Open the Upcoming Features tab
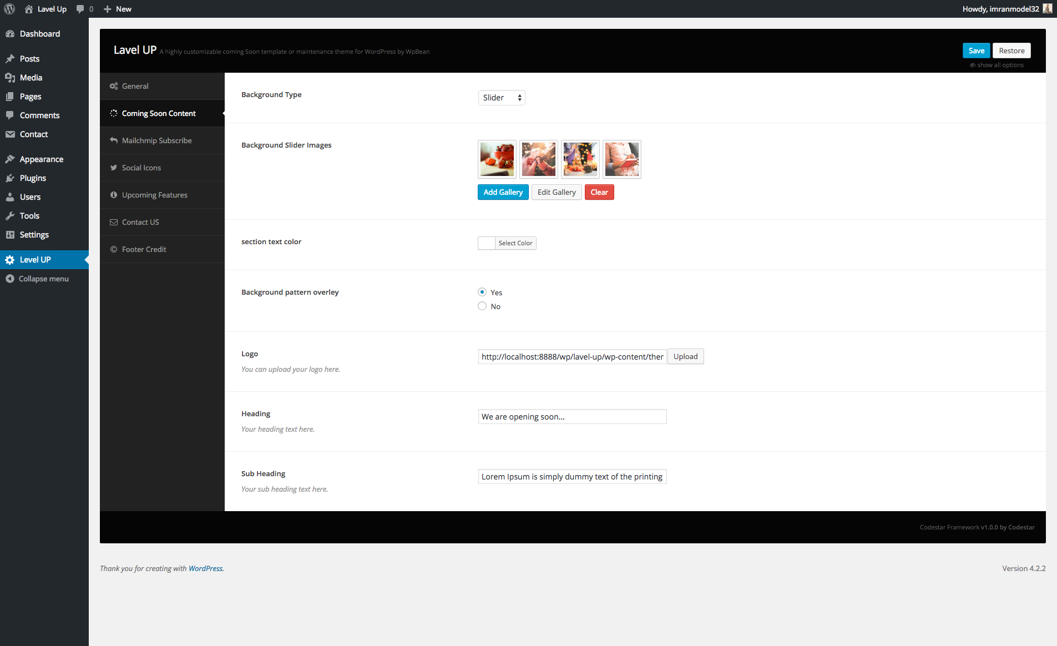 pyautogui.click(x=162, y=195)
